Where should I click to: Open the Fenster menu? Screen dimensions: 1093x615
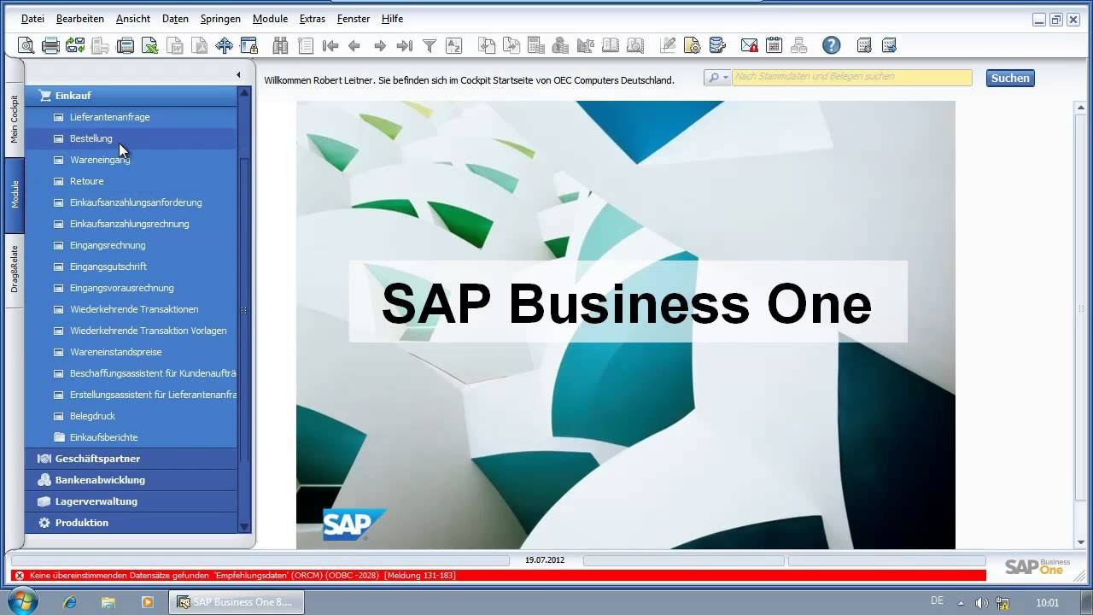point(354,19)
